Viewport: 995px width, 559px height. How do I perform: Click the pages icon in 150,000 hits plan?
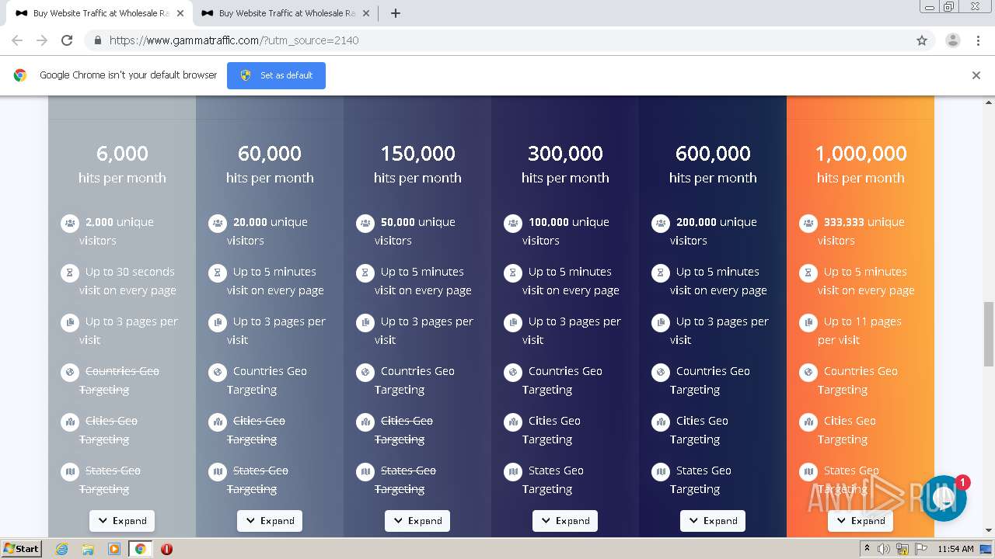pyautogui.click(x=365, y=322)
